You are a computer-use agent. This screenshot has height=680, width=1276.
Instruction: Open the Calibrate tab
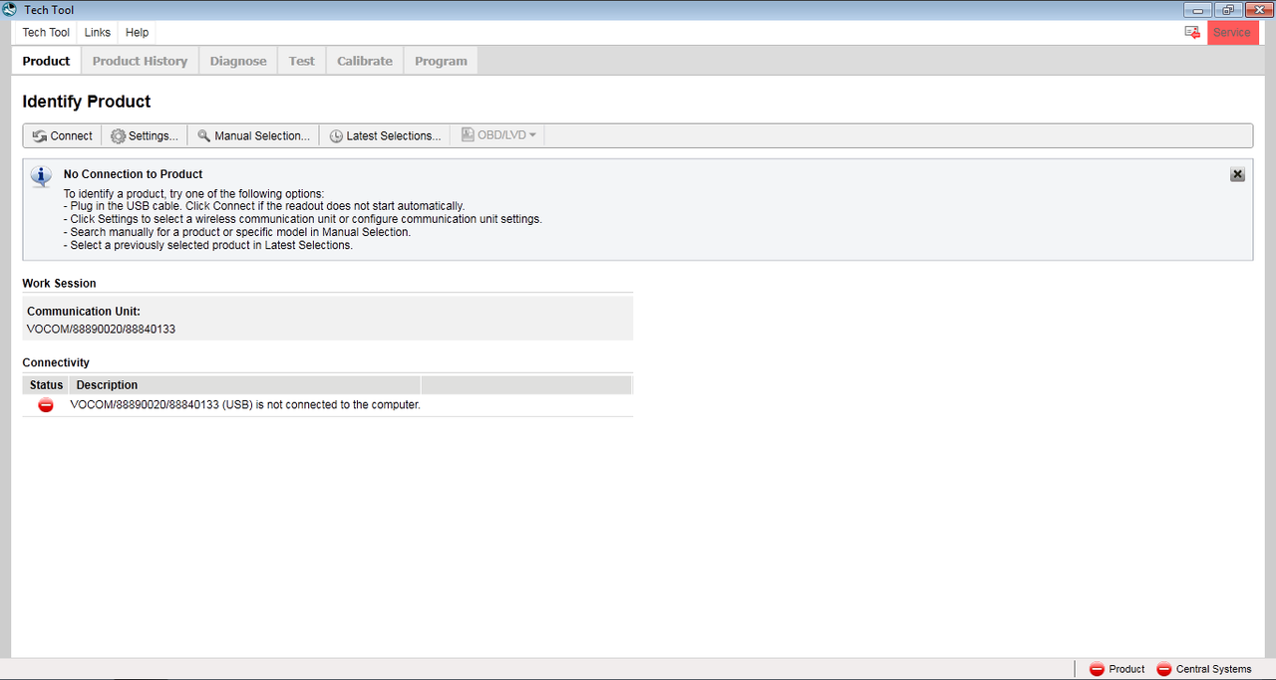click(365, 61)
